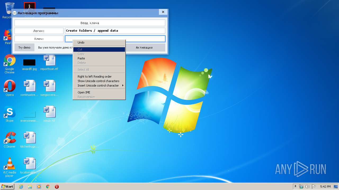
Task: Choose Paste from the context menu
Action: click(x=99, y=58)
